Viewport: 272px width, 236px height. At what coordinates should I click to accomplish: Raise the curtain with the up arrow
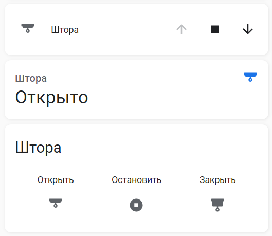[182, 29]
